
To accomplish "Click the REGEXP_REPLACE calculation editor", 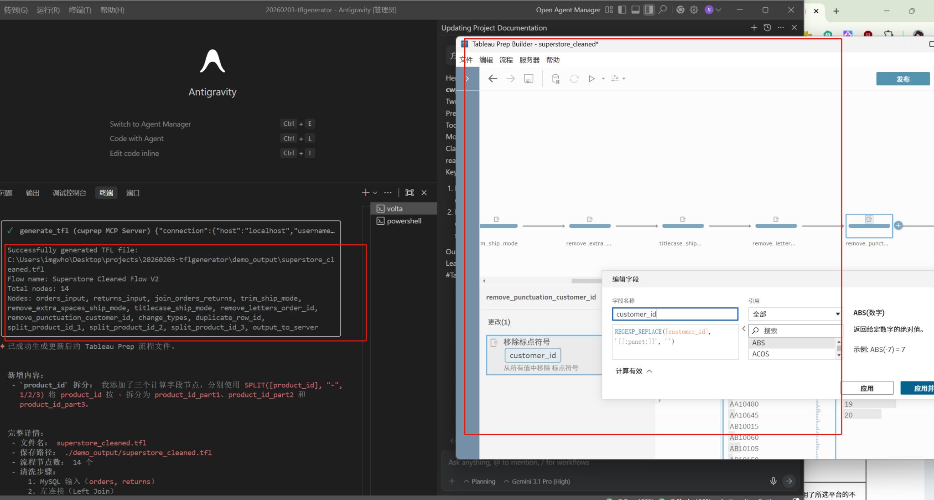I will point(675,341).
